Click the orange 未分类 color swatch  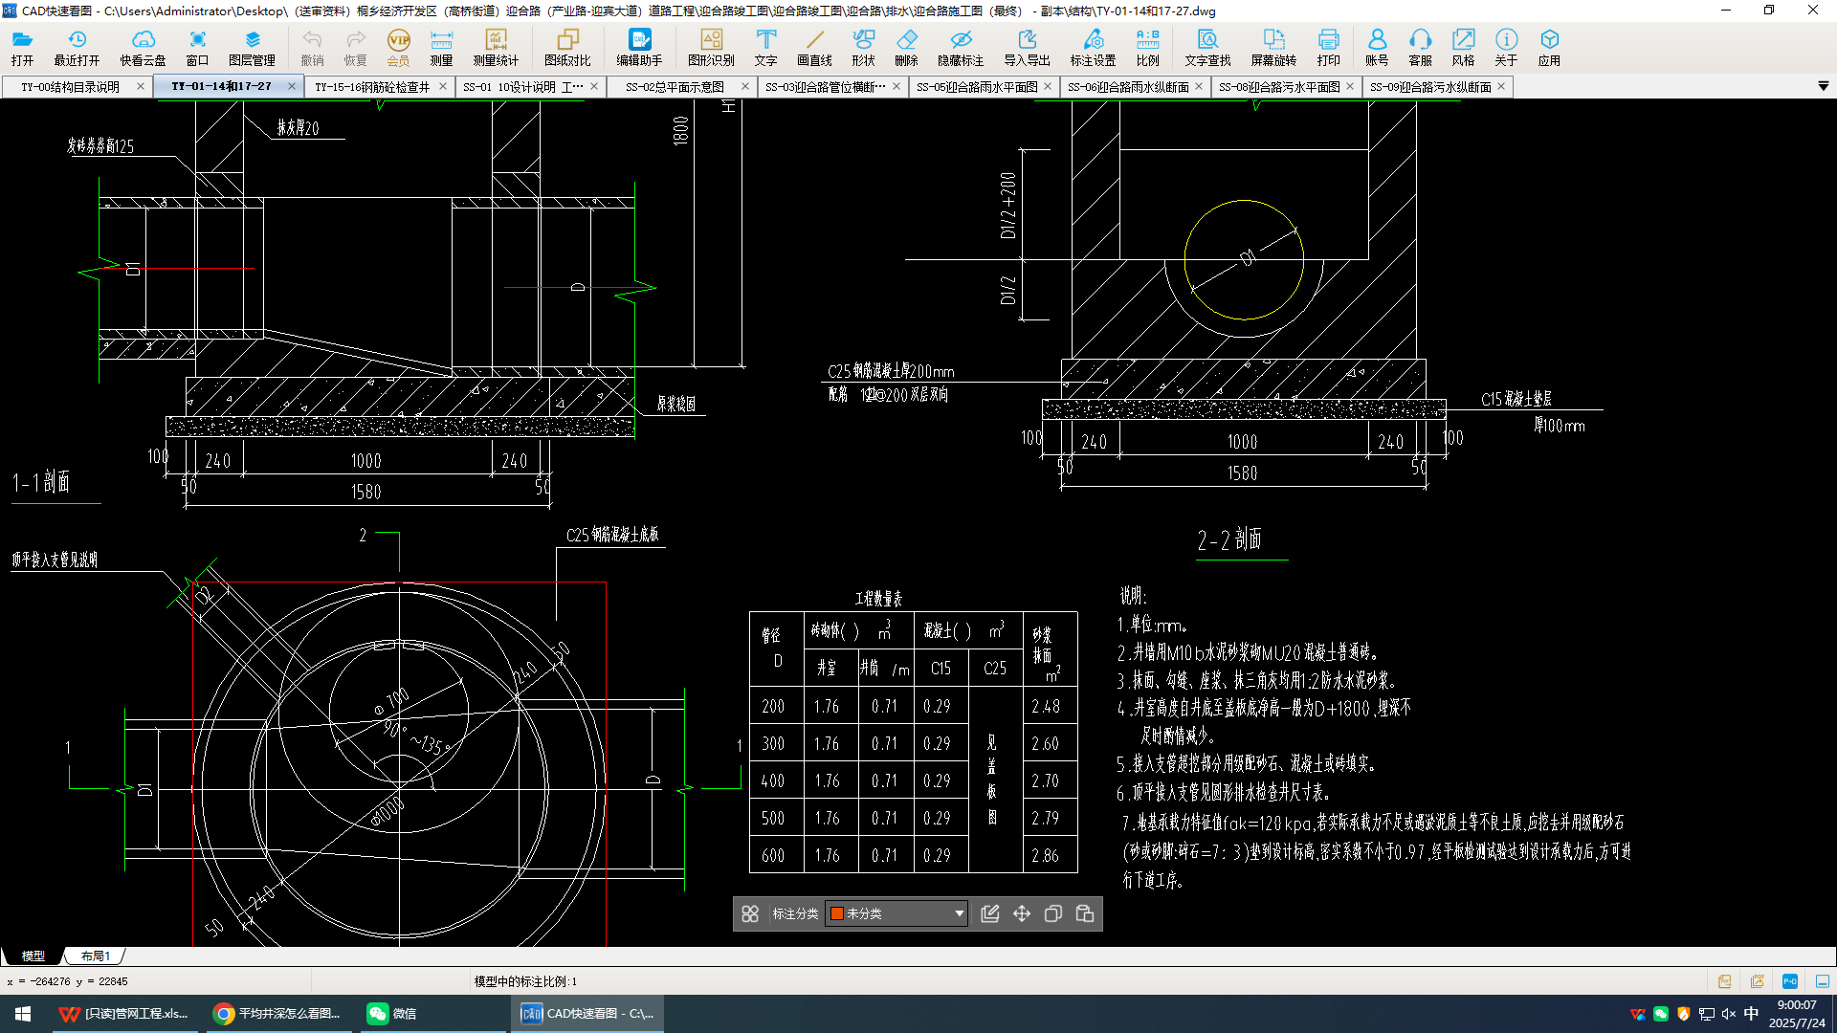tap(837, 913)
